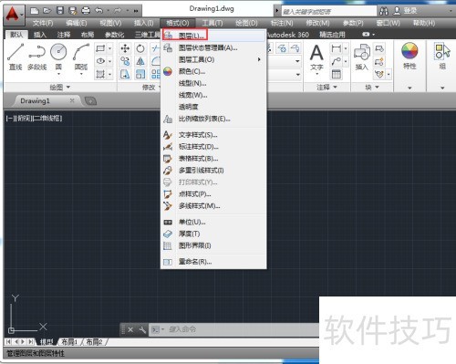Click the Save As icon
This screenshot has width=456, height=364.
pyautogui.click(x=73, y=11)
